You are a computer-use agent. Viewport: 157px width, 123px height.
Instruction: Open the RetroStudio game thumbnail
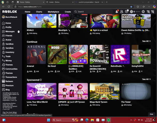120,54
